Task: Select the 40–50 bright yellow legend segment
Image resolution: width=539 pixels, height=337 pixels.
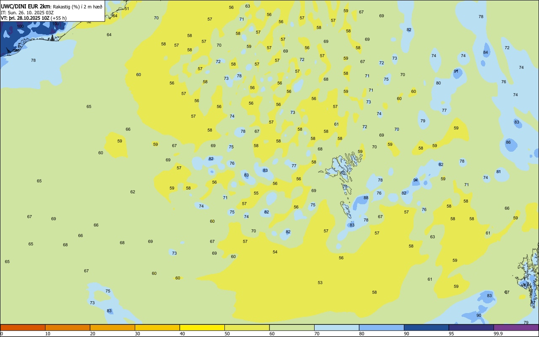Action: point(202,327)
